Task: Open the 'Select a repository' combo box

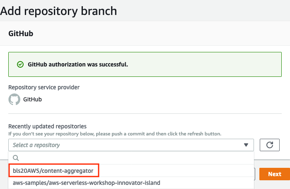Action: [131, 145]
